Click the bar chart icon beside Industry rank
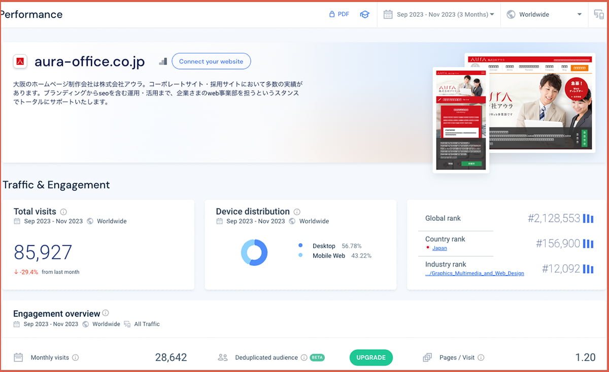Viewport: 609px width, 372px height. (588, 269)
